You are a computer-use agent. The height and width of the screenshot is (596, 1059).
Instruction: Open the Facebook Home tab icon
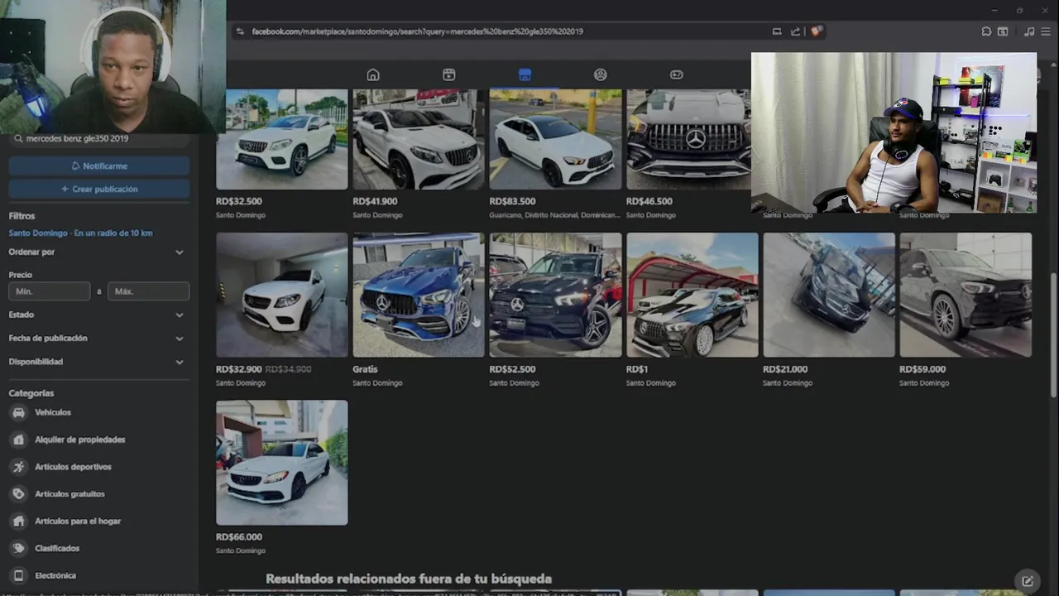(373, 74)
